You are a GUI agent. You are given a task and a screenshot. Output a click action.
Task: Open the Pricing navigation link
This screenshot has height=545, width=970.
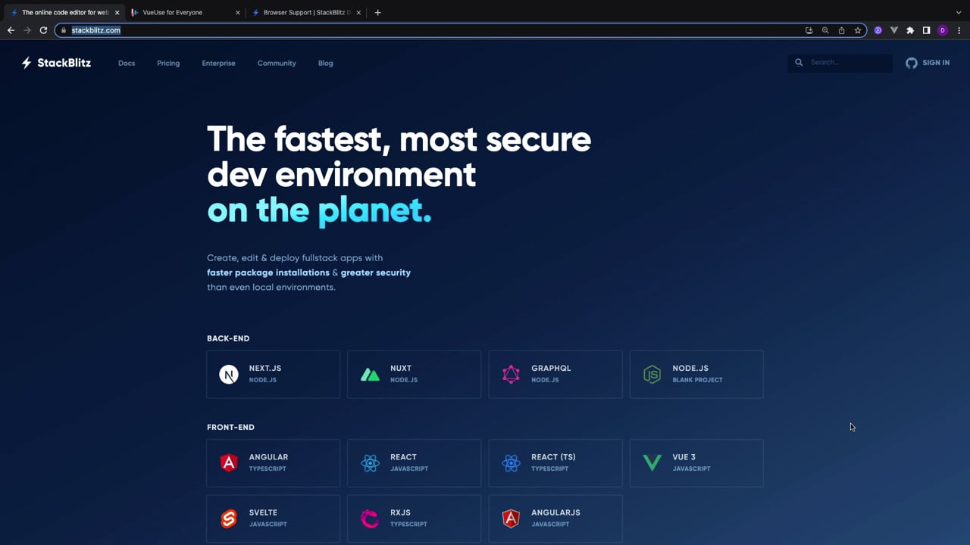[168, 63]
